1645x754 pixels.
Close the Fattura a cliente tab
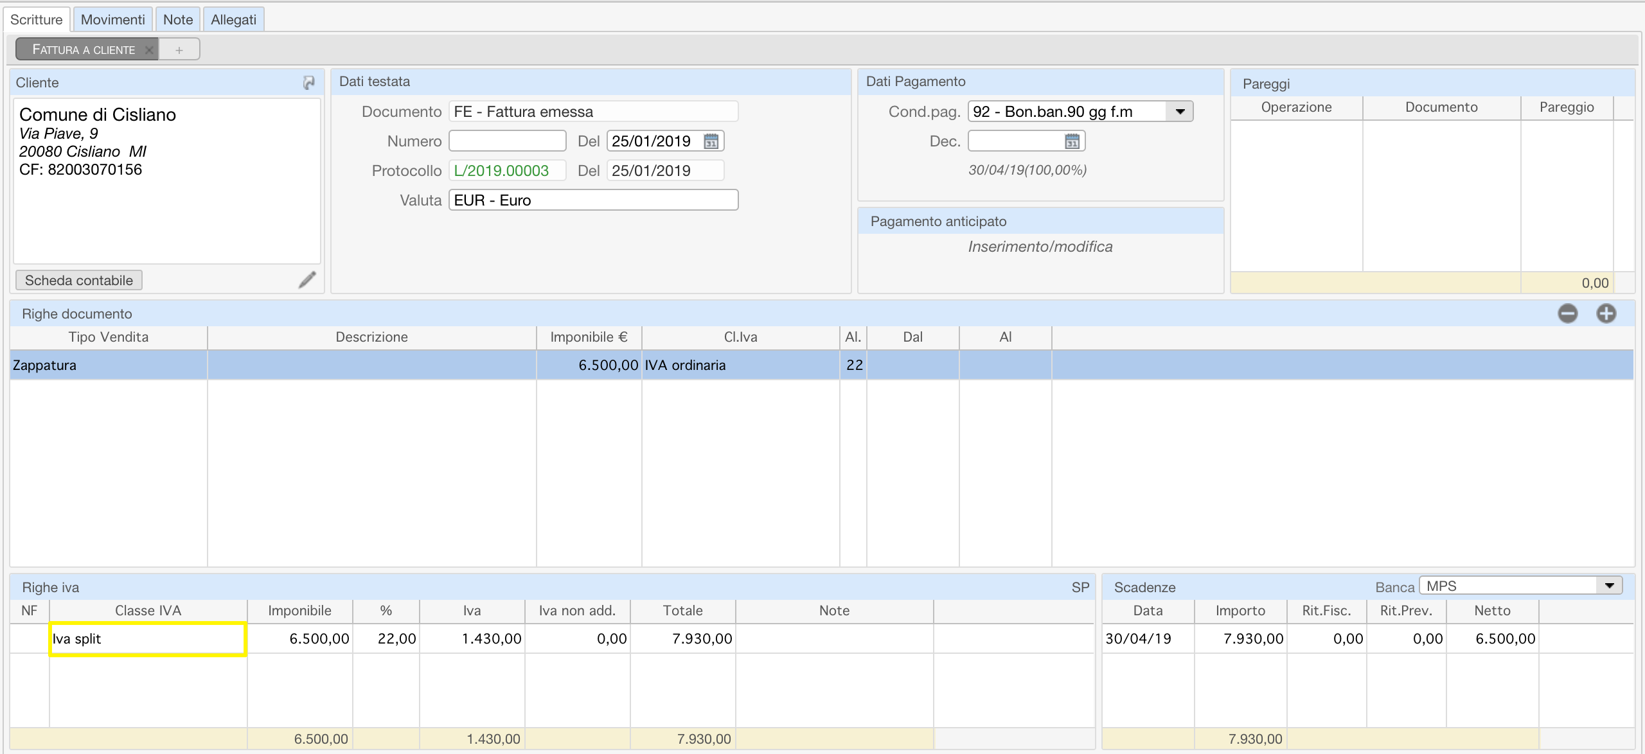[x=148, y=49]
